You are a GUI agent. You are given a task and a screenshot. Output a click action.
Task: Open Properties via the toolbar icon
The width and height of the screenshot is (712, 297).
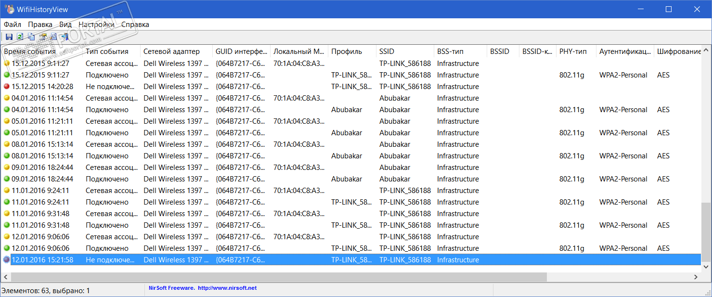(42, 37)
